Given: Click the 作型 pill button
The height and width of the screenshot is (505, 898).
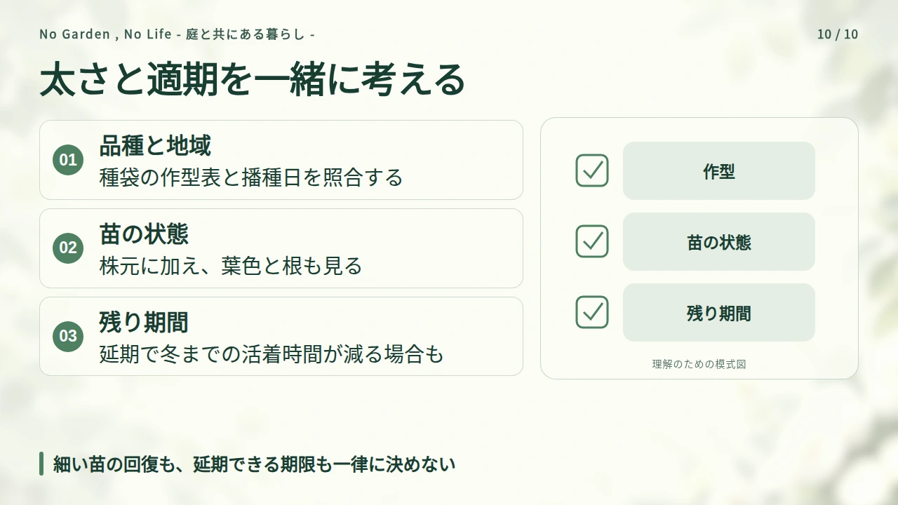Looking at the screenshot, I should [x=719, y=170].
